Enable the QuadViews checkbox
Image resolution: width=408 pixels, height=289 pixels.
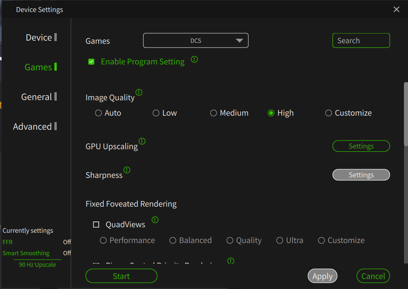(96, 225)
